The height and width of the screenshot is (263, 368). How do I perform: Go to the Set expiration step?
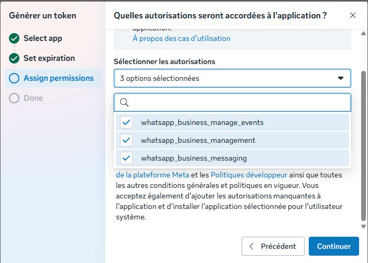[x=49, y=58]
